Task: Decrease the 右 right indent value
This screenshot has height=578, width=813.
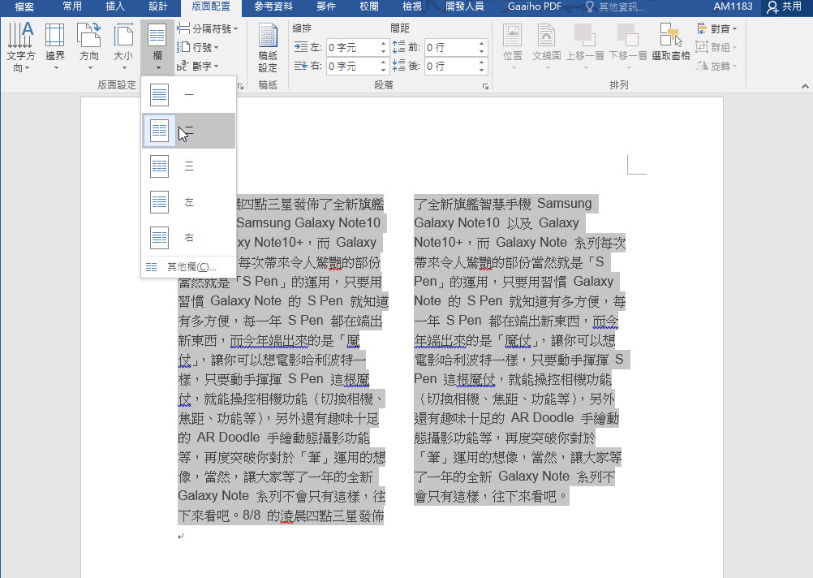Action: pos(384,71)
